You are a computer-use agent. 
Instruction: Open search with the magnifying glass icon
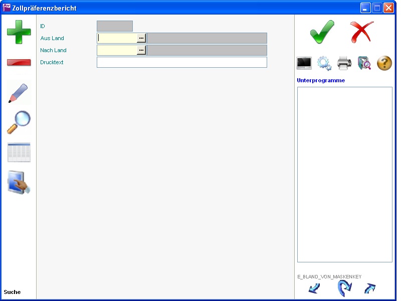coord(19,122)
